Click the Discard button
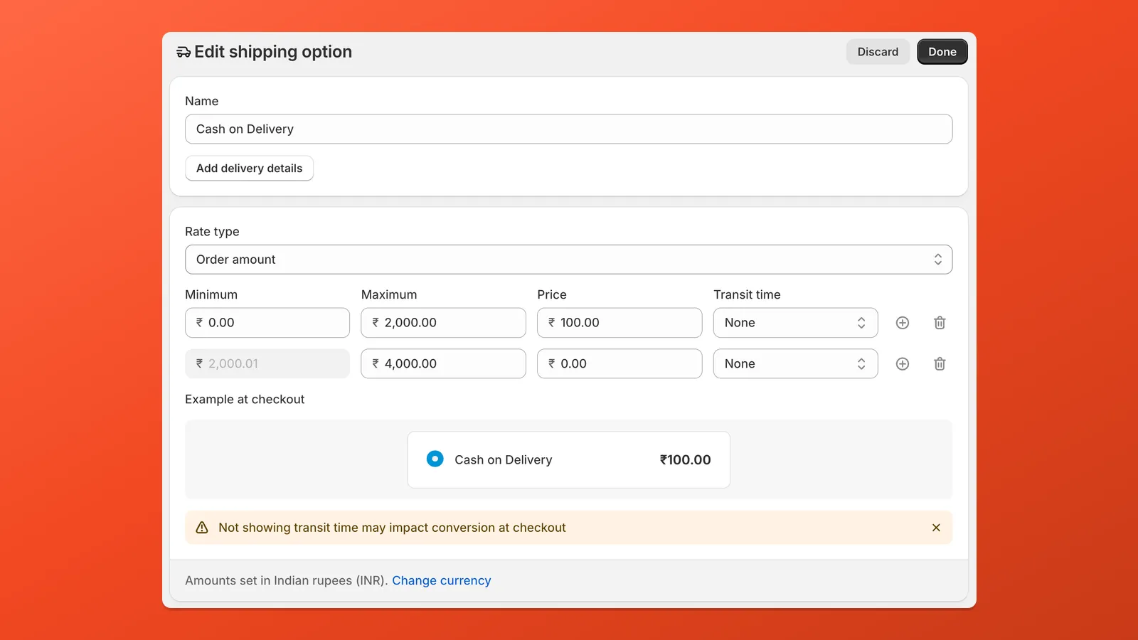The image size is (1138, 640). point(878,51)
